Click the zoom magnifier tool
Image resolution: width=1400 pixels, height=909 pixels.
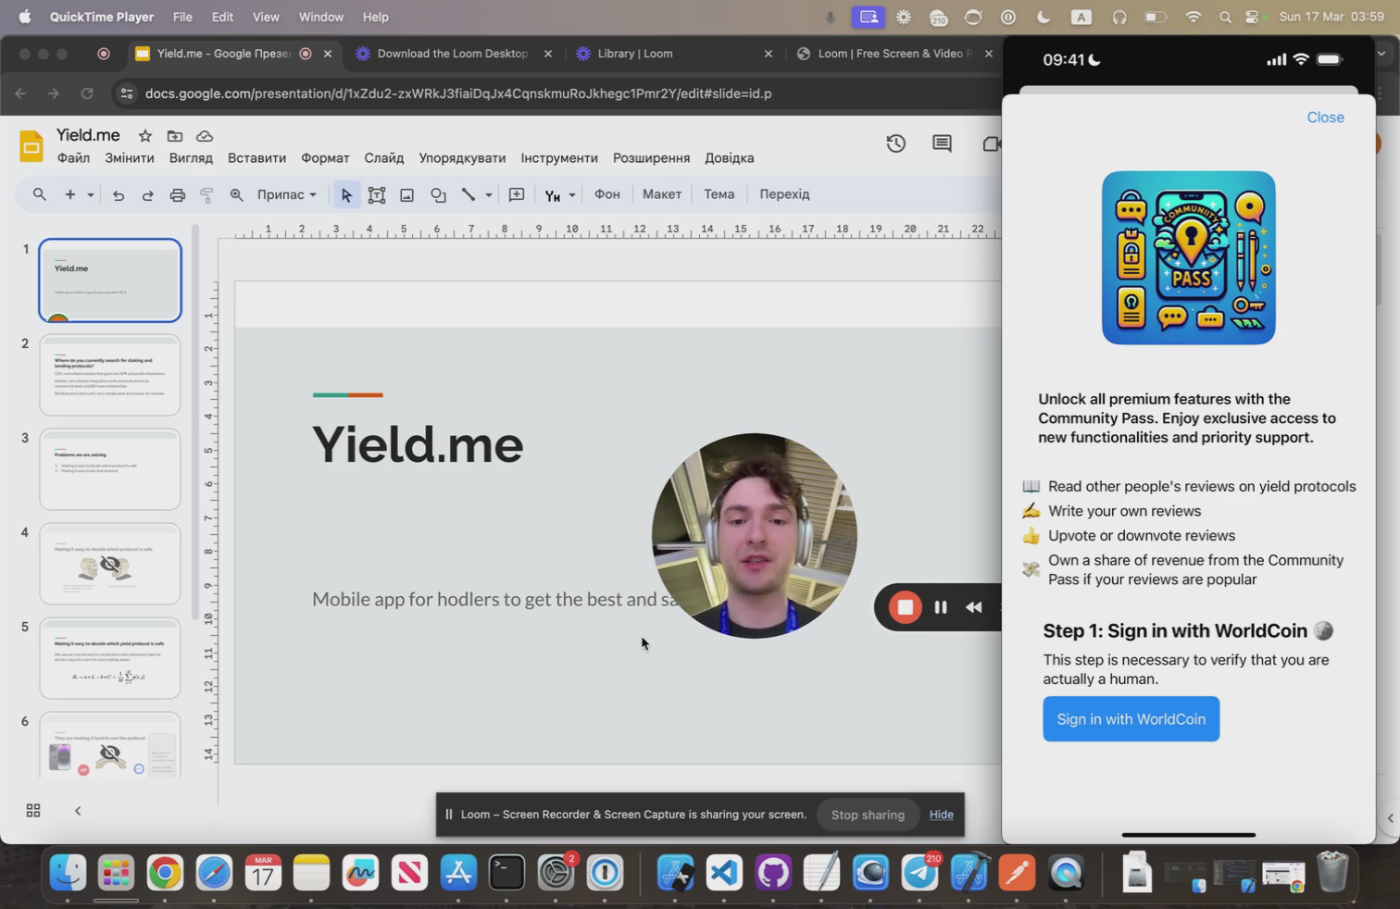(x=236, y=194)
